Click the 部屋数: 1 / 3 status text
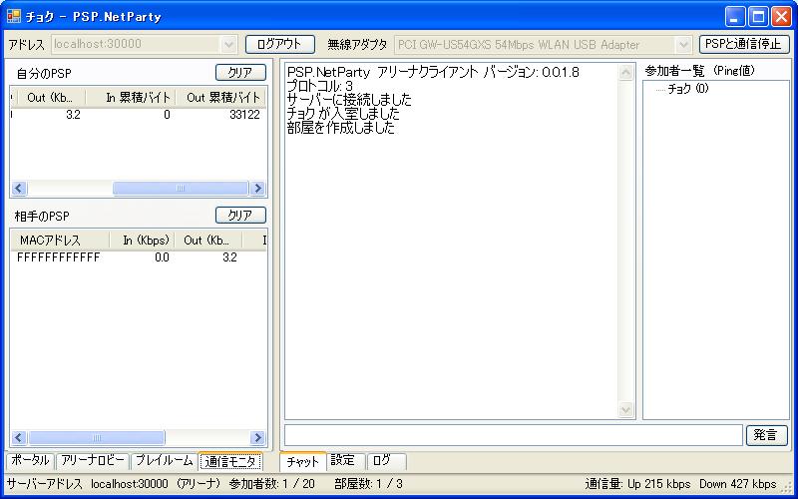The width and height of the screenshot is (798, 499). point(368,484)
